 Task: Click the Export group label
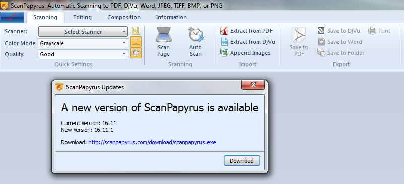click(341, 64)
